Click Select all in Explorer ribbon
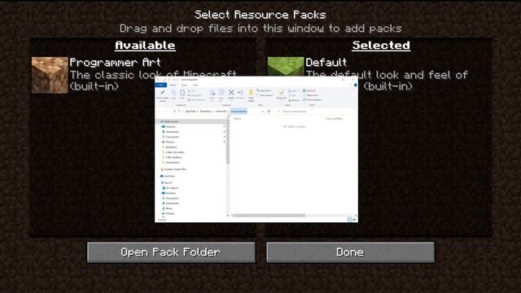Screen dimensions: 521x293 [309, 90]
